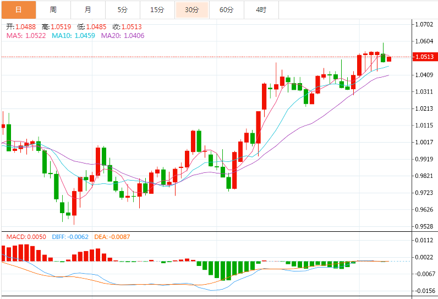
Task: Switch to the 60分 timeframe tab
Action: click(226, 10)
